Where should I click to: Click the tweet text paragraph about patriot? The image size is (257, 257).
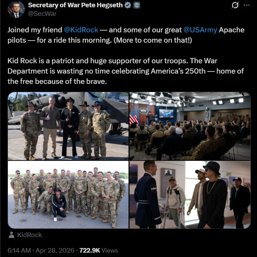click(126, 71)
